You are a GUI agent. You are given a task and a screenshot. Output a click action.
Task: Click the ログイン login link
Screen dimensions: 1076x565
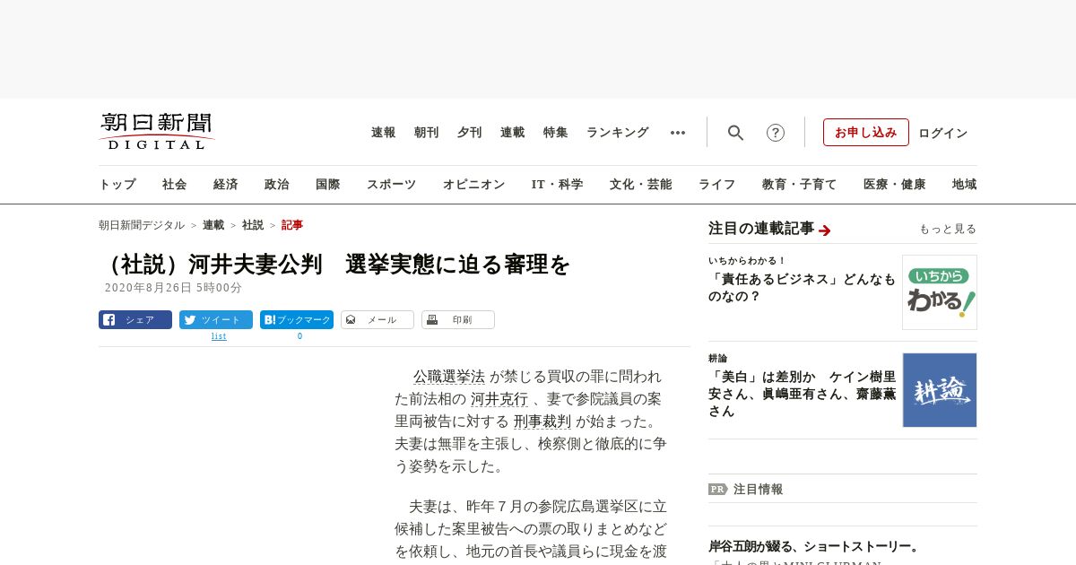click(x=943, y=133)
